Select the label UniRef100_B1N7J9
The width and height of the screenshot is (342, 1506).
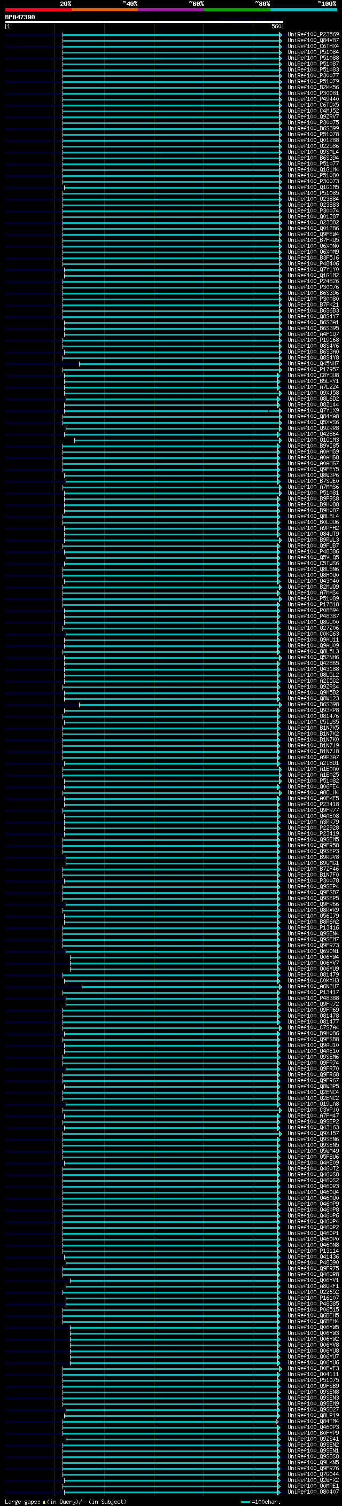(313, 745)
